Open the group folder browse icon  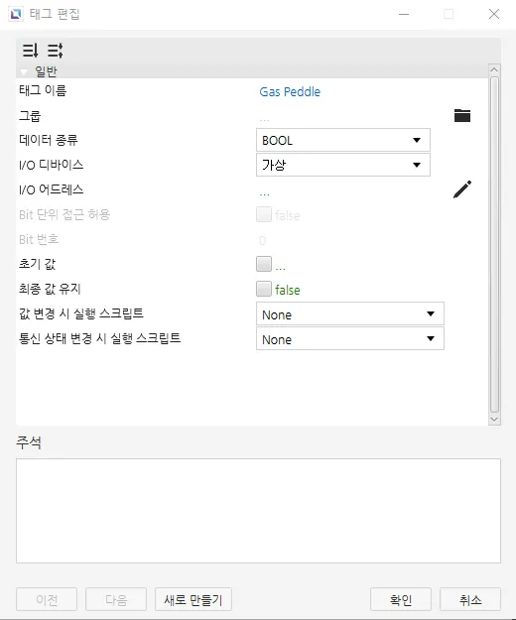(461, 115)
